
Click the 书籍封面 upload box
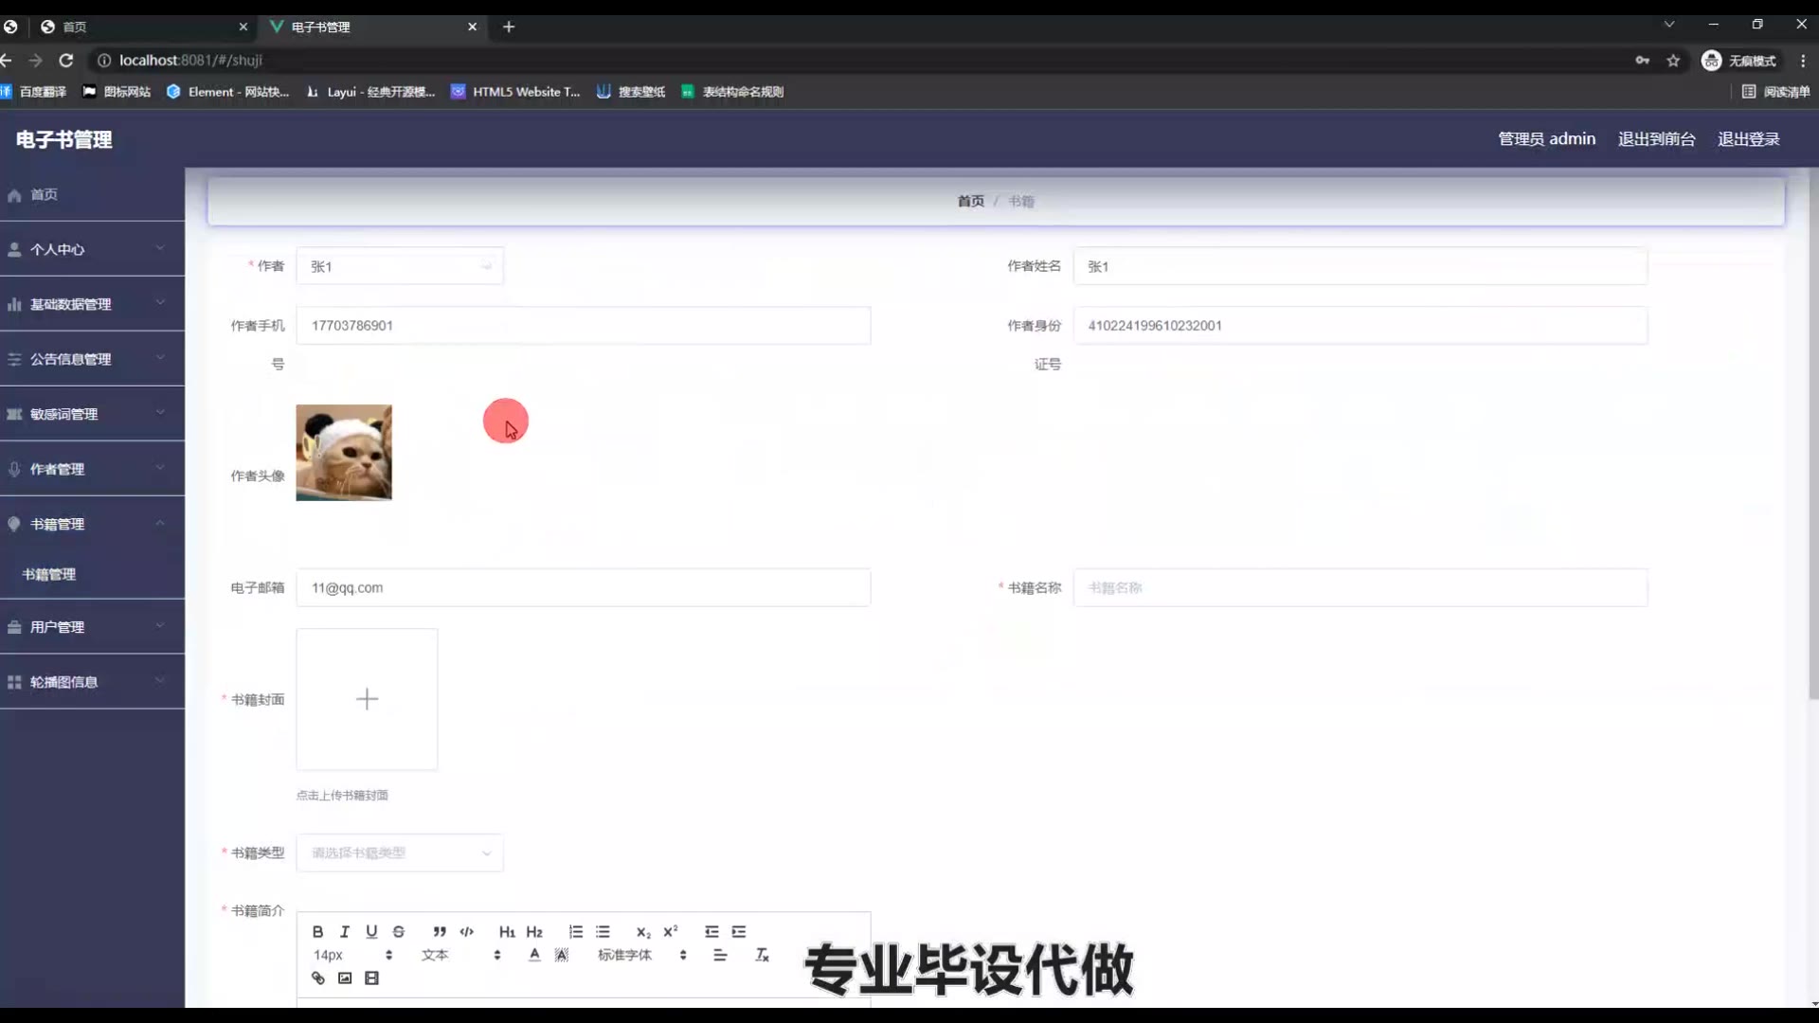coord(367,699)
